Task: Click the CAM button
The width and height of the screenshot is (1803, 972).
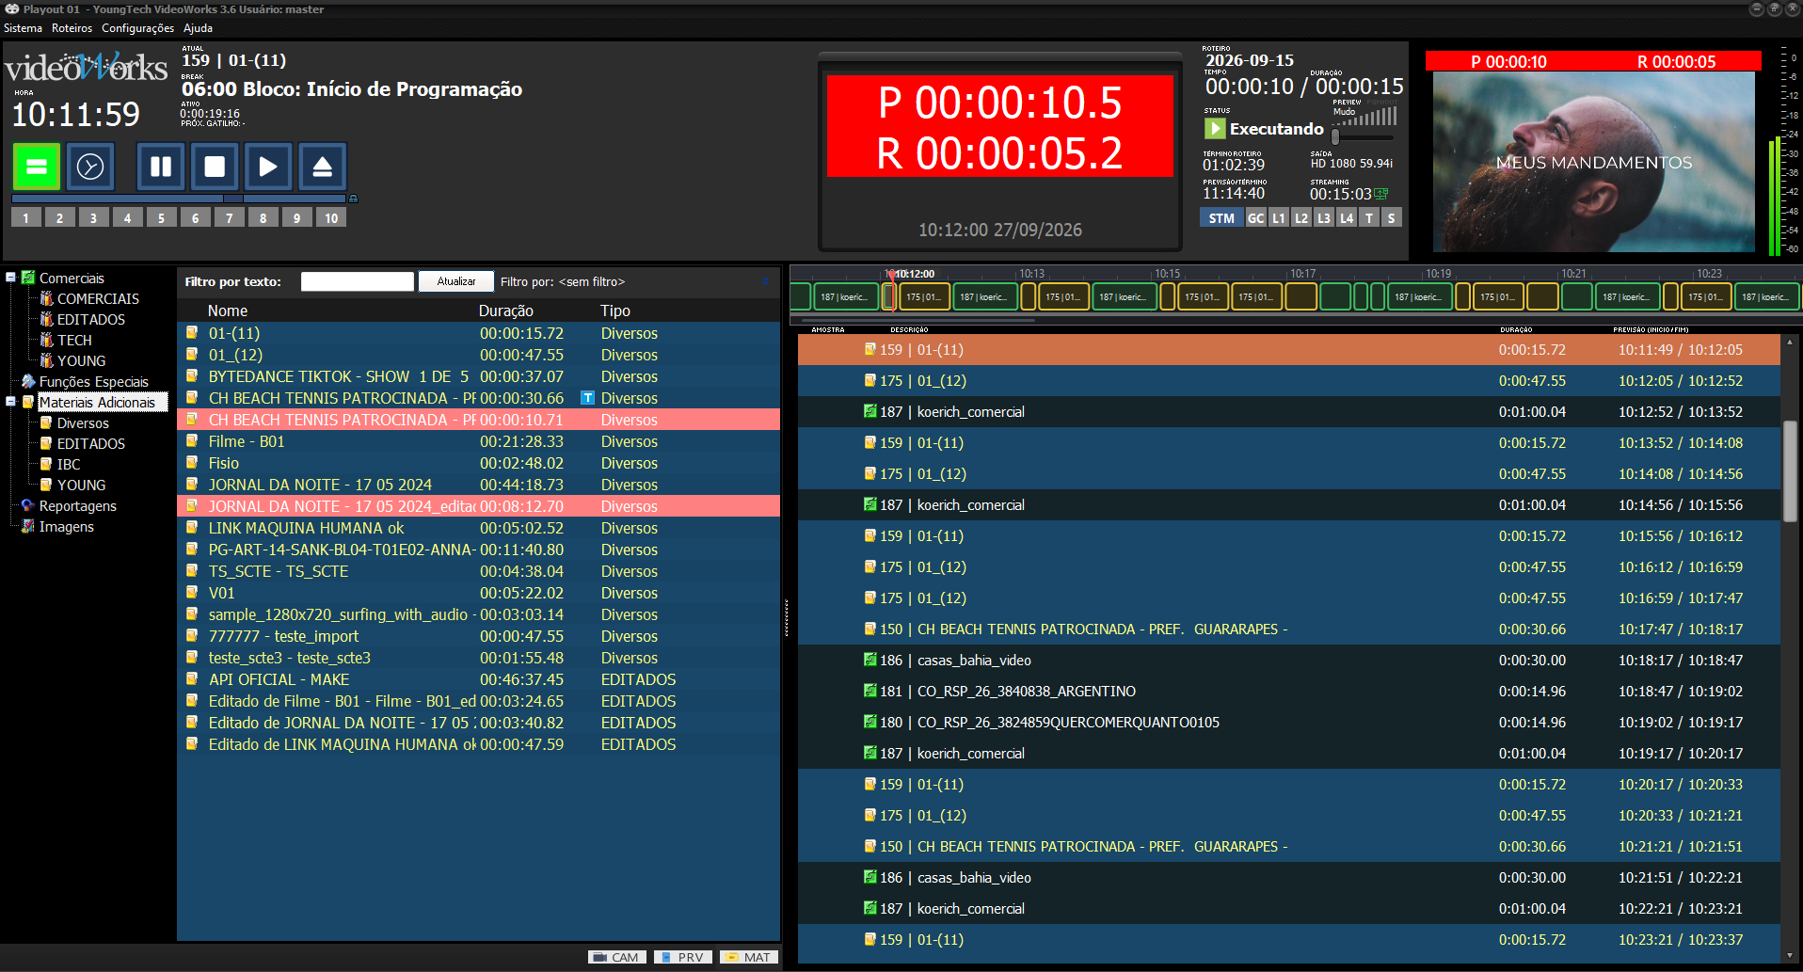Action: 616,957
